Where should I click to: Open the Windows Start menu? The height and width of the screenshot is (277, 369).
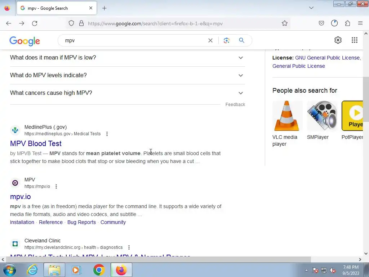[x=9, y=270]
